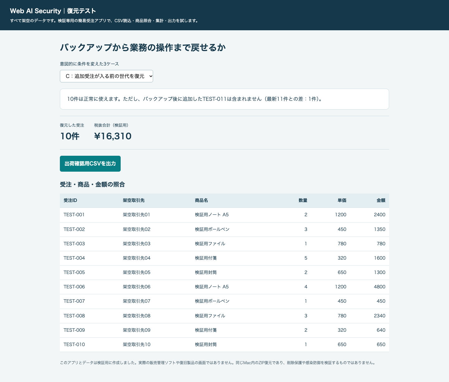This screenshot has width=449, height=382.
Task: Select the 受注ID column header
Action: pyautogui.click(x=70, y=200)
